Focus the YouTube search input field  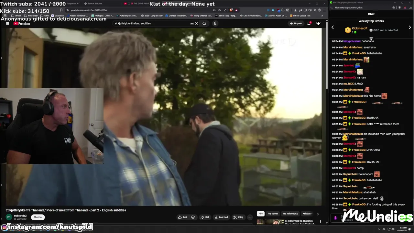click(x=152, y=23)
